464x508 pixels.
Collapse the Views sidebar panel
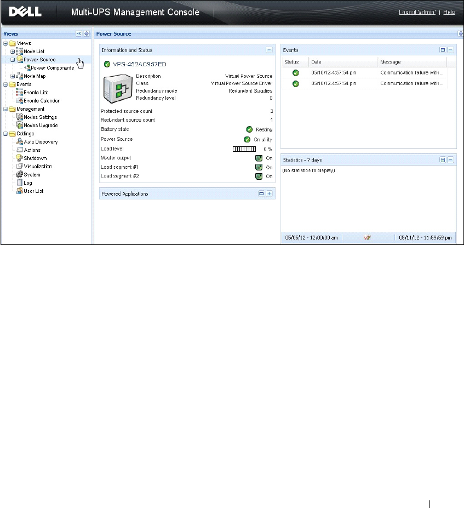(x=79, y=33)
